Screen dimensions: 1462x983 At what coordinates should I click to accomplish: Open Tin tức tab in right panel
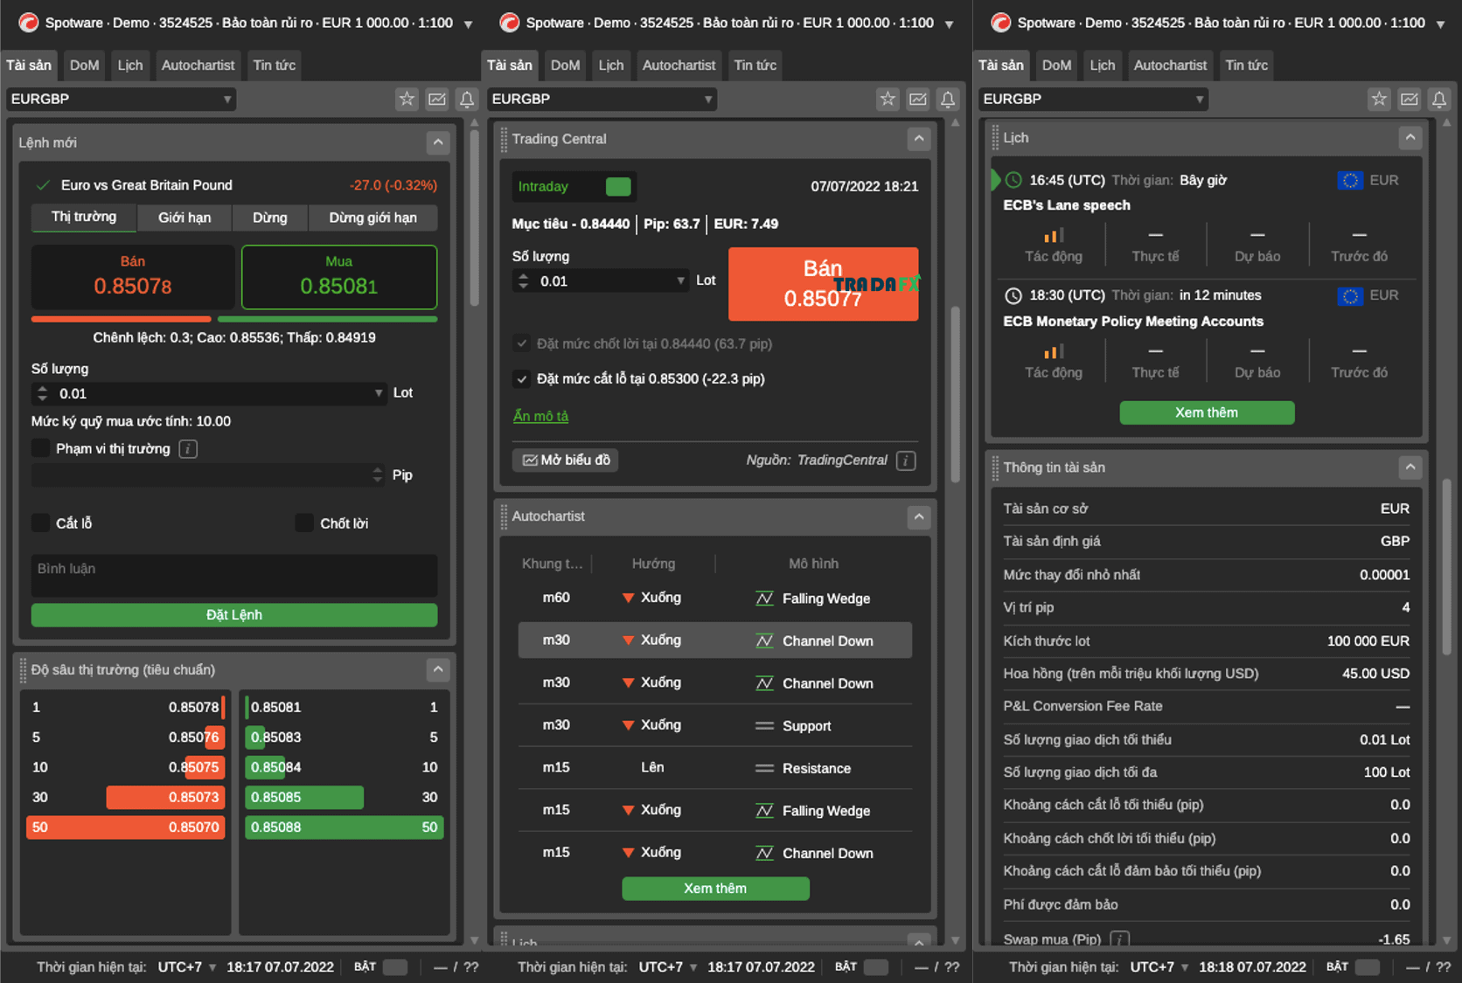[1247, 65]
